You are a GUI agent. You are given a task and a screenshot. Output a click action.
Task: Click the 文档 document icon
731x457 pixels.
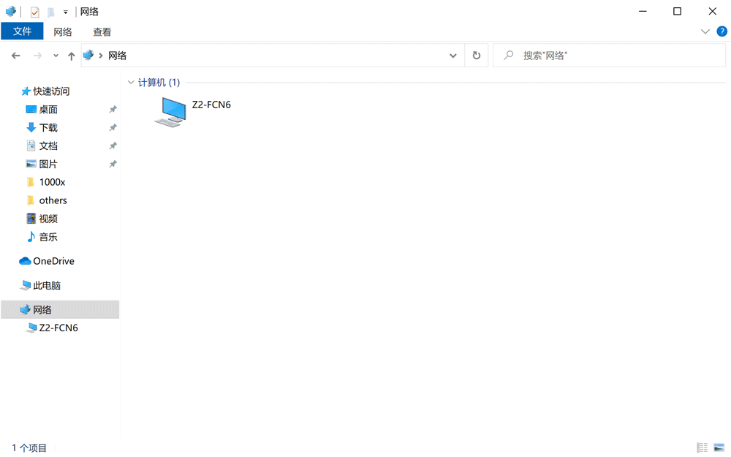pos(31,146)
